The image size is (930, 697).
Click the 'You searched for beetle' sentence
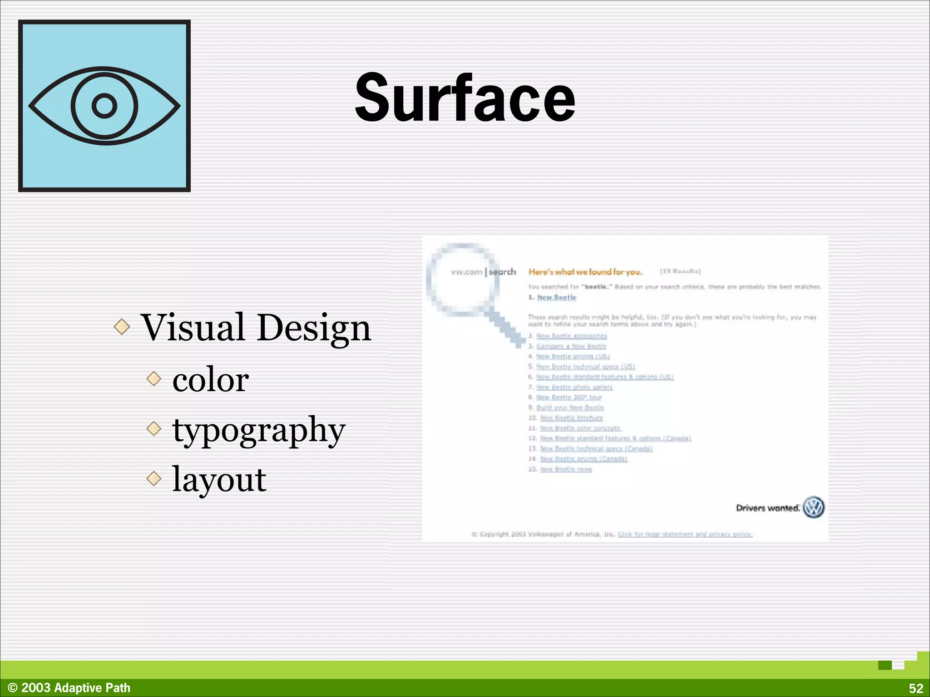675,287
